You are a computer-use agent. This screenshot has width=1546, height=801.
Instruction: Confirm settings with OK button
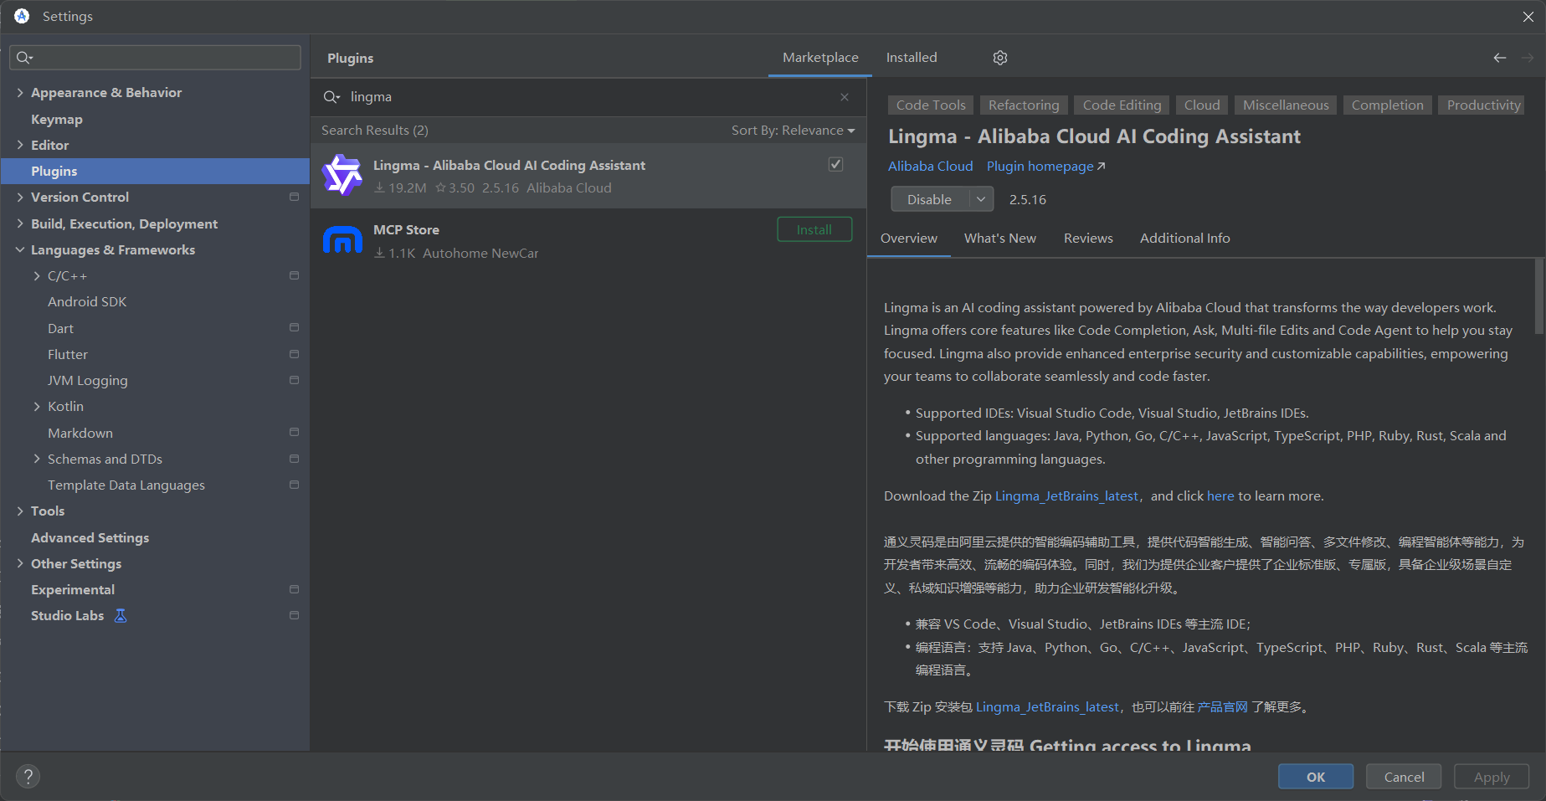(1316, 777)
